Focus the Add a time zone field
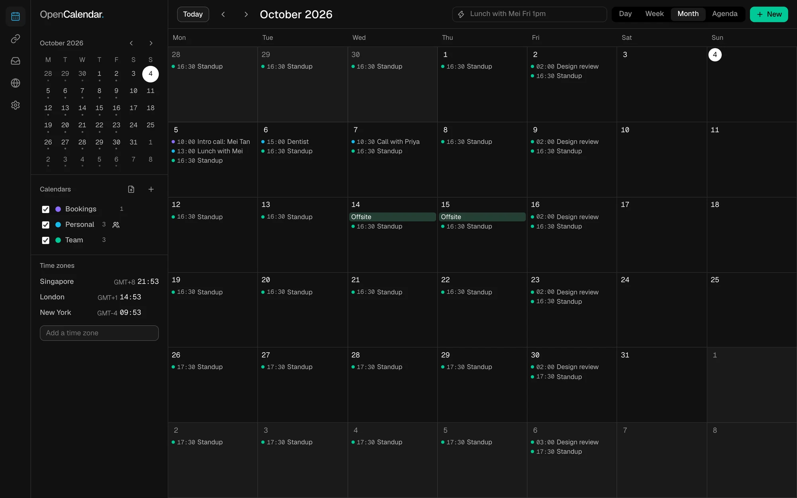Image resolution: width=797 pixels, height=498 pixels. pyautogui.click(x=99, y=333)
